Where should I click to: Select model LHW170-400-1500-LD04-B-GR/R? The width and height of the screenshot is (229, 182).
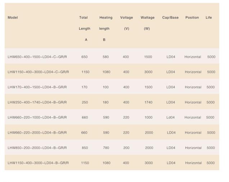[x=37, y=87]
